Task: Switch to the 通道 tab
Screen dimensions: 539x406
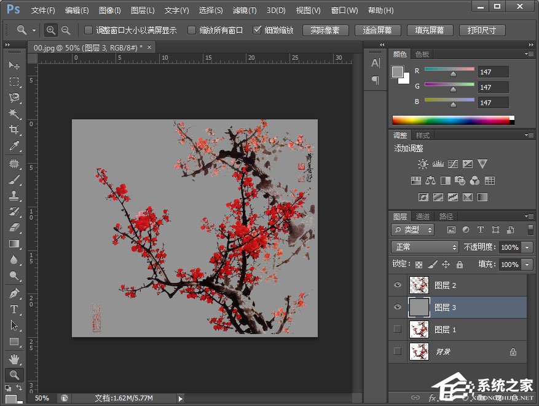Action: (423, 217)
